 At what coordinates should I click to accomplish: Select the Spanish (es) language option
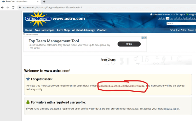coord(171,18)
